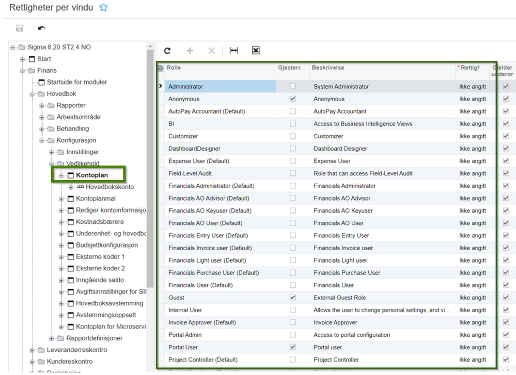516x375 pixels.
Task: Collapse the Finans tree node
Action: coord(22,71)
